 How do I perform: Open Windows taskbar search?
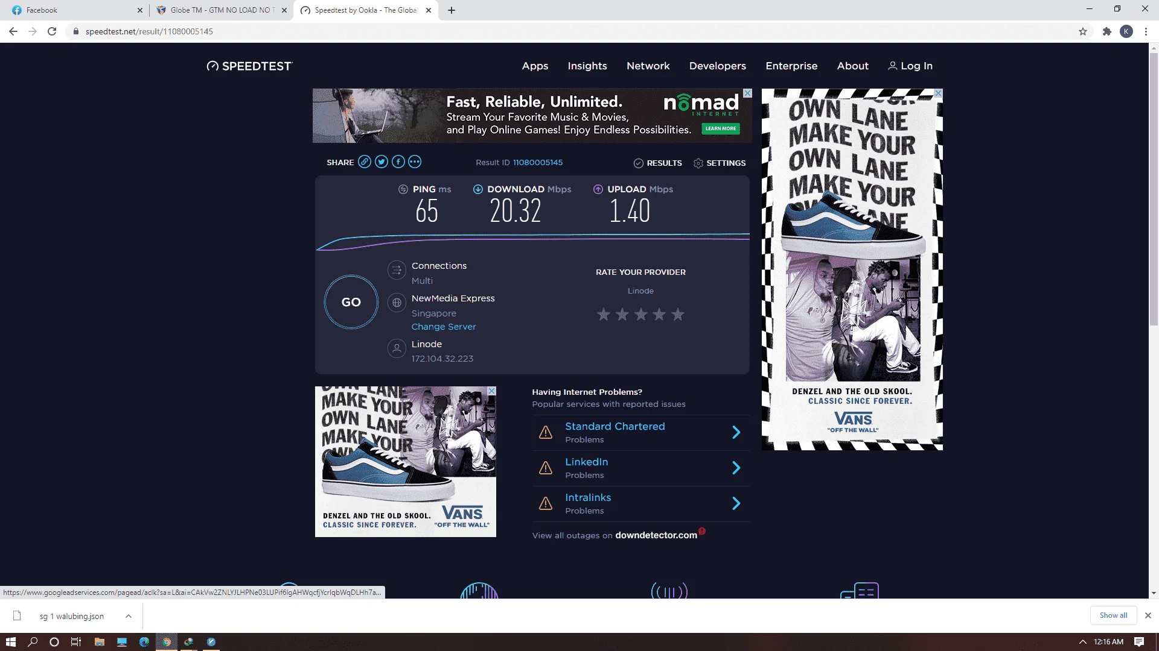pyautogui.click(x=33, y=642)
